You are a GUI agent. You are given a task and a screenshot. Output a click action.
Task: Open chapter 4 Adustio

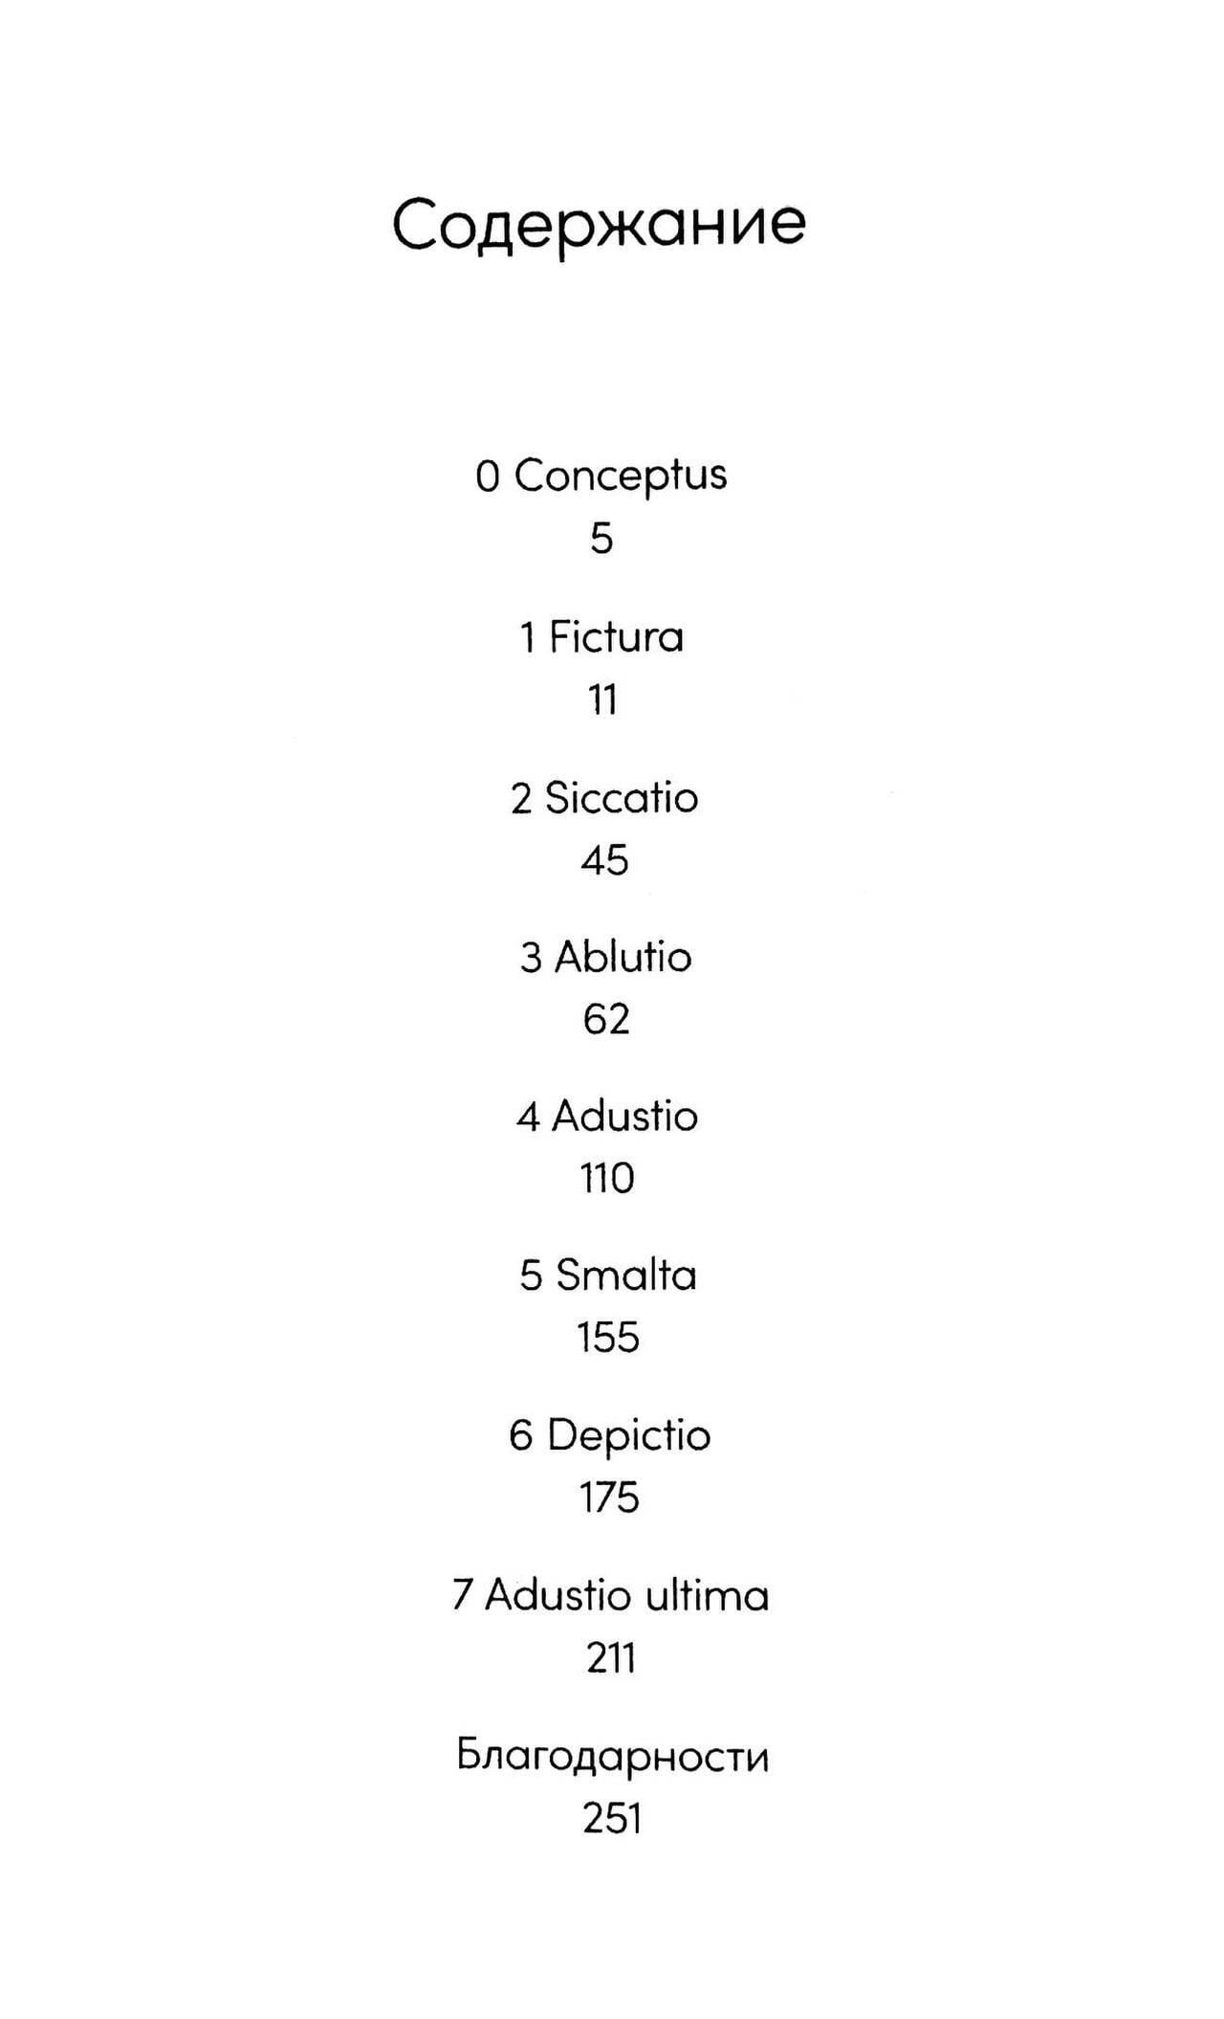click(x=607, y=1117)
